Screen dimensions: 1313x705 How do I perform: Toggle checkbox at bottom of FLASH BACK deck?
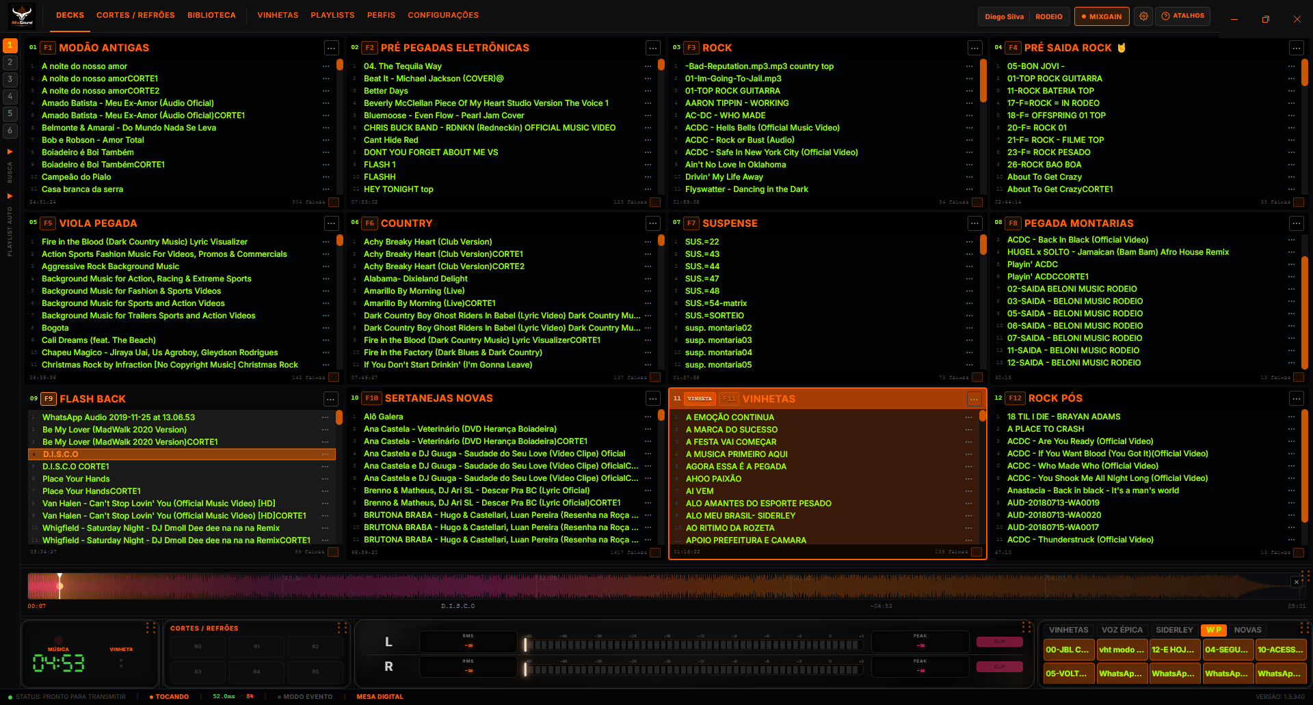[334, 552]
